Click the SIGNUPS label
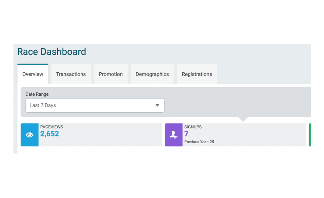The width and height of the screenshot is (324, 198). click(x=193, y=127)
